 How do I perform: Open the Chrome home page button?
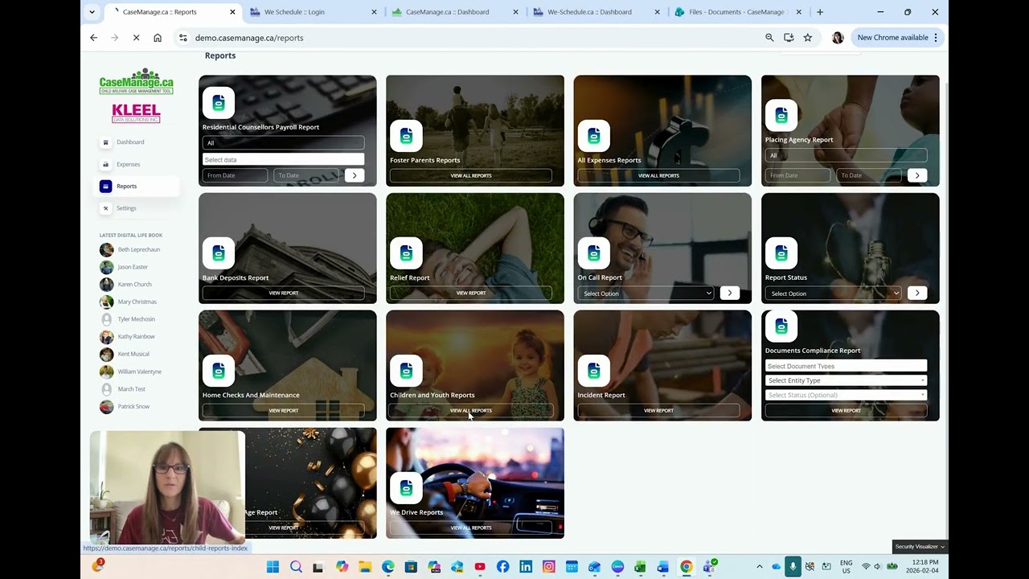click(158, 38)
